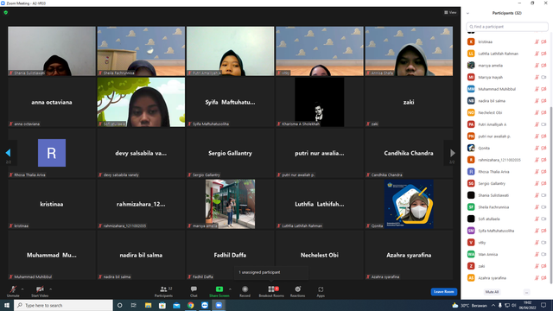Image resolution: width=553 pixels, height=311 pixels.
Task: Open File Explorer from the taskbar
Action: (x=148, y=305)
